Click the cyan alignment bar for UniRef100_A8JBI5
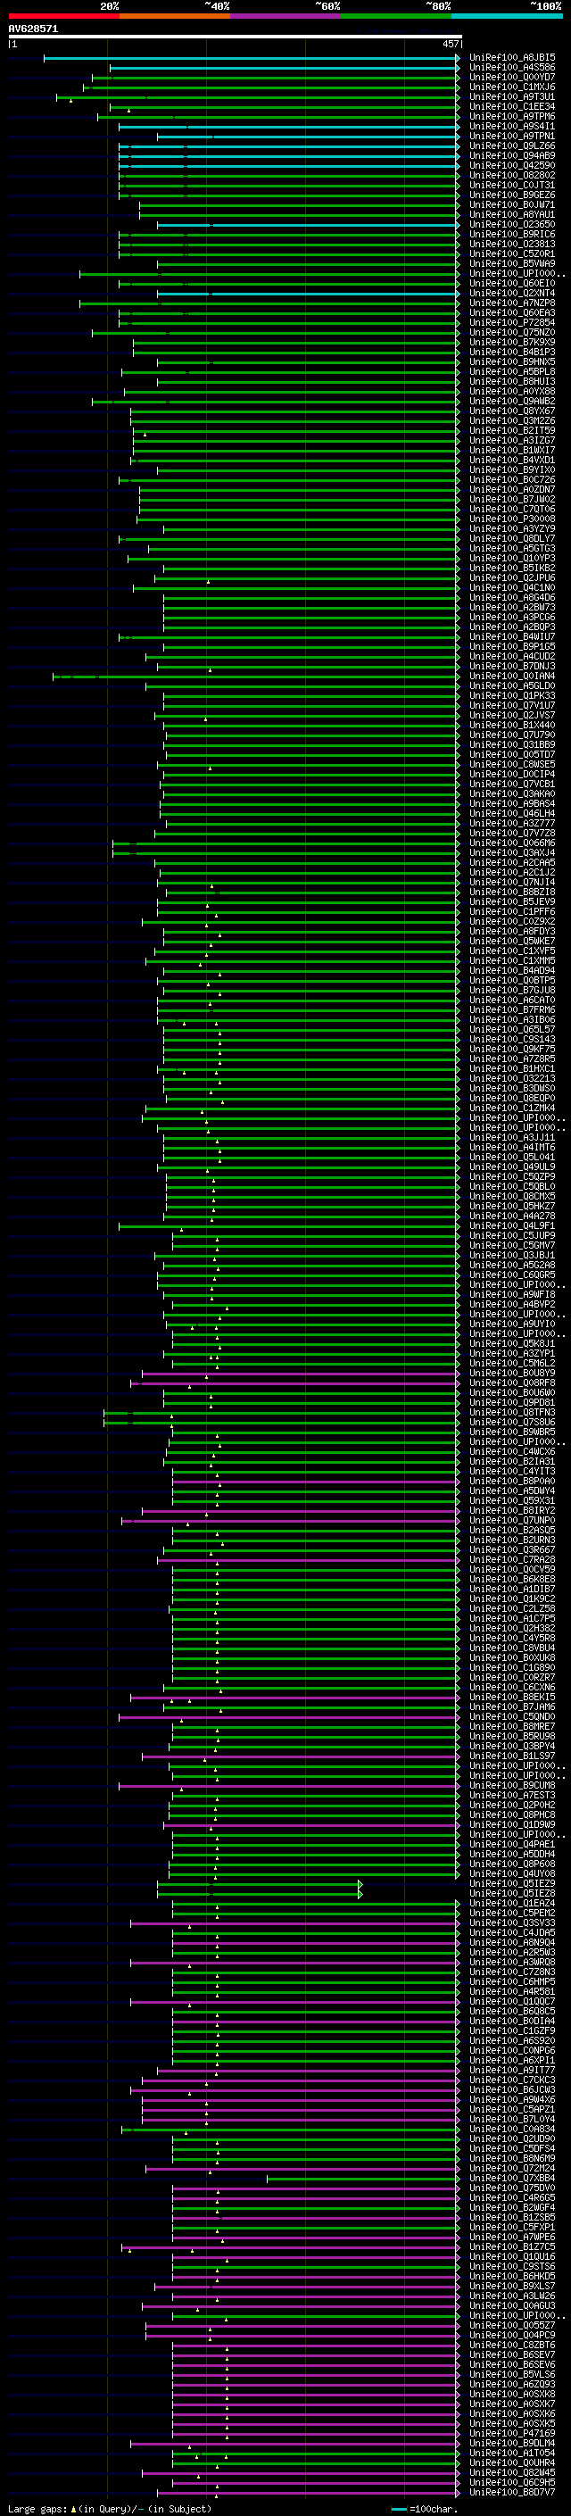This screenshot has height=2516, width=571. pos(251,59)
